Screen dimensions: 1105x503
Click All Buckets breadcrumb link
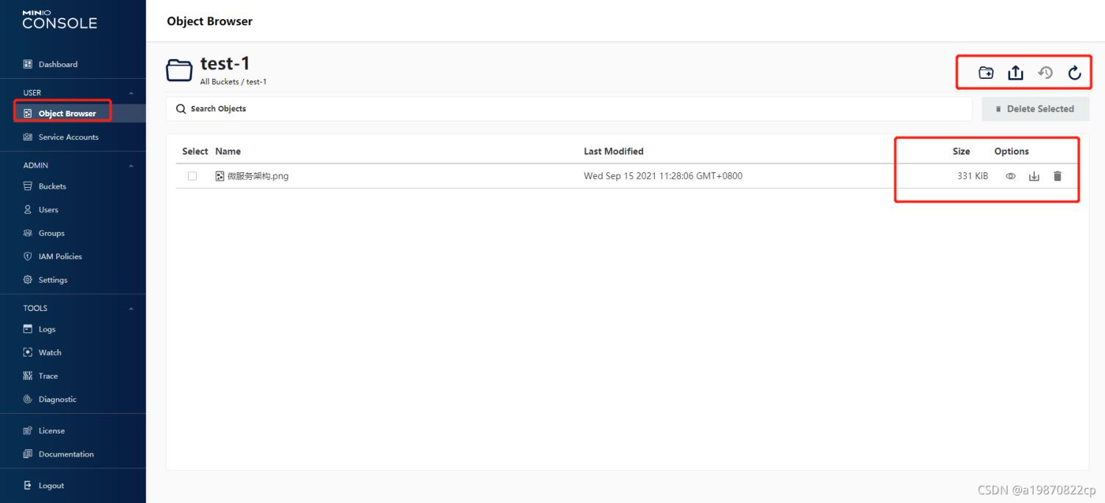point(220,82)
